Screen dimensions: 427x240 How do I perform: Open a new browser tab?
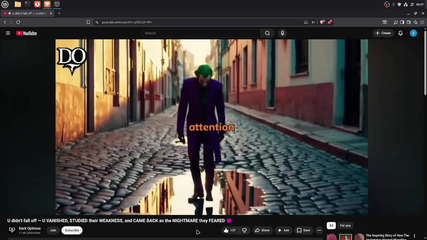click(59, 13)
